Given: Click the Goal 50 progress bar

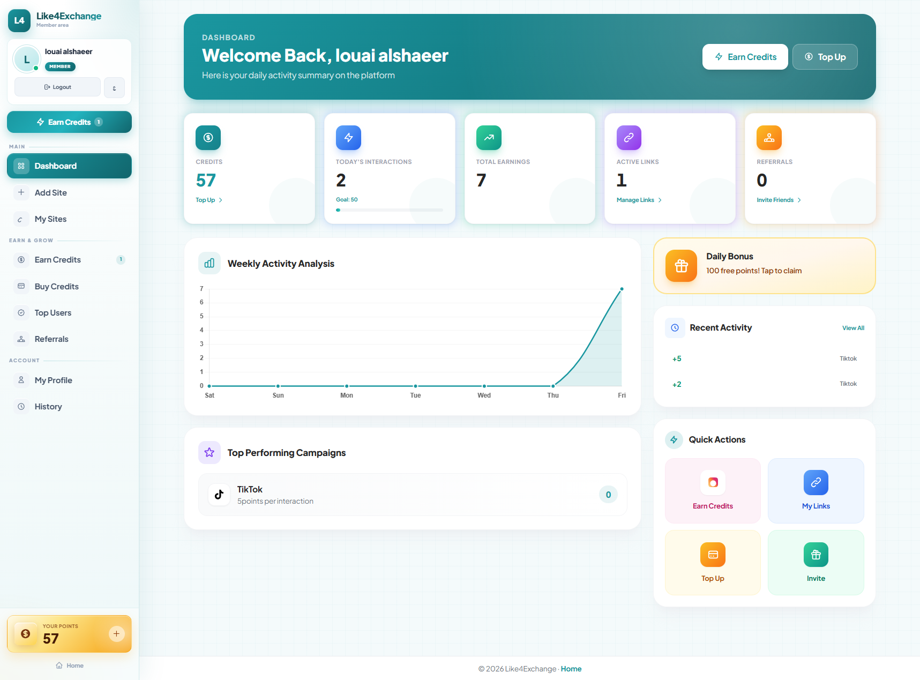Looking at the screenshot, I should click(x=390, y=210).
